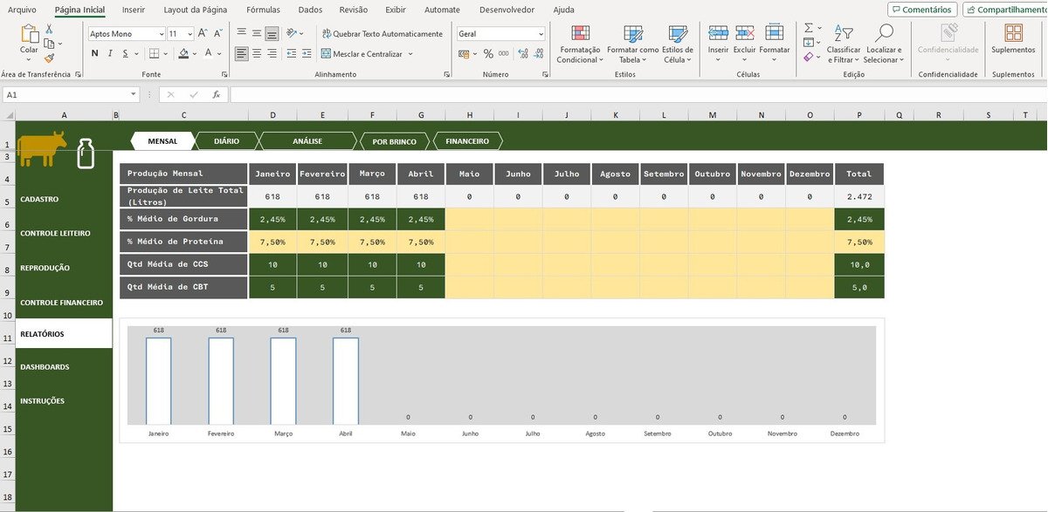This screenshot has height=512, width=1048.
Task: Toggle align text left
Action: 240,53
